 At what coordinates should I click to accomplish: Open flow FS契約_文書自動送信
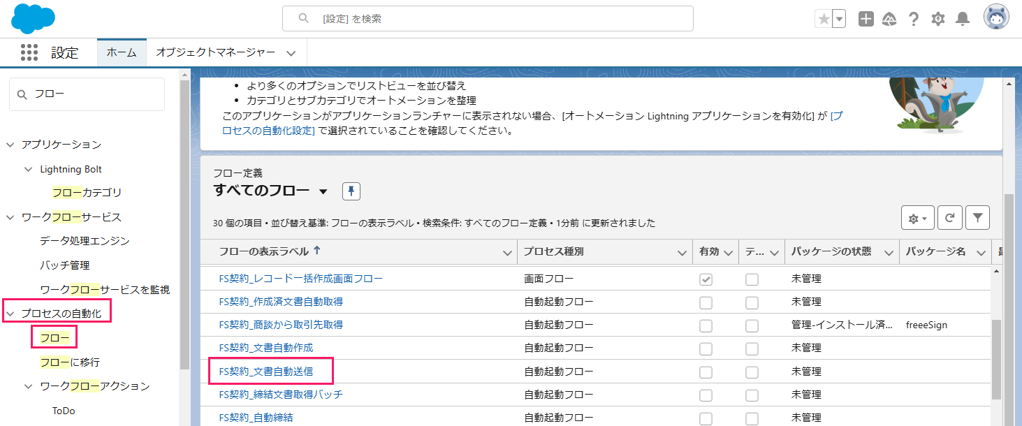(x=266, y=371)
